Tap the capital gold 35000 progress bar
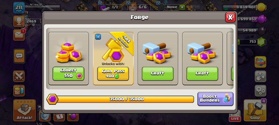 pyautogui.click(x=120, y=99)
